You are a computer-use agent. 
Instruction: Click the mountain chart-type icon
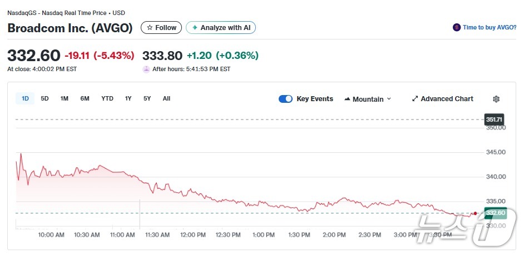pyautogui.click(x=348, y=99)
